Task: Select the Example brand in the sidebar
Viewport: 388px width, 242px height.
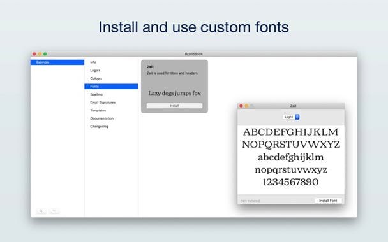Action: pos(57,62)
